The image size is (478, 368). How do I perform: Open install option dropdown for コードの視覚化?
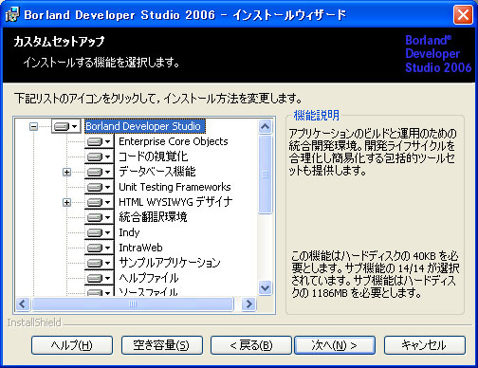click(100, 156)
